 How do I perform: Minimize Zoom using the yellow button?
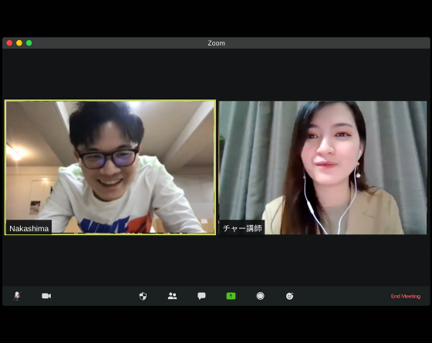tap(19, 43)
